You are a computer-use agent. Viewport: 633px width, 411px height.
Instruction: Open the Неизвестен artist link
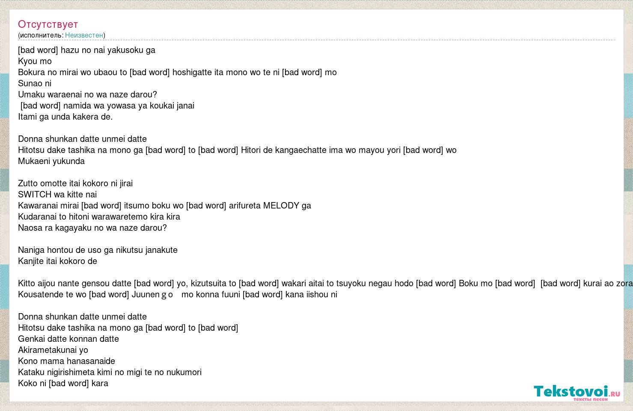(84, 35)
